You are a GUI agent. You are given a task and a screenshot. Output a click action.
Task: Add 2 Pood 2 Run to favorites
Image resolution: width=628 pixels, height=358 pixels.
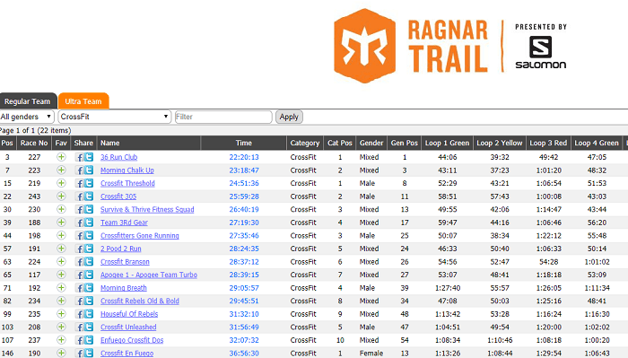tap(61, 249)
